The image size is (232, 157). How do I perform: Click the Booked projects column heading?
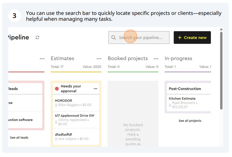128,58
